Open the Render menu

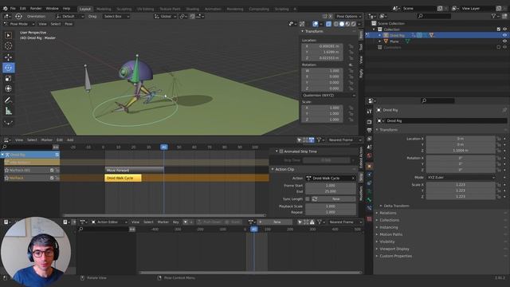[x=36, y=9]
